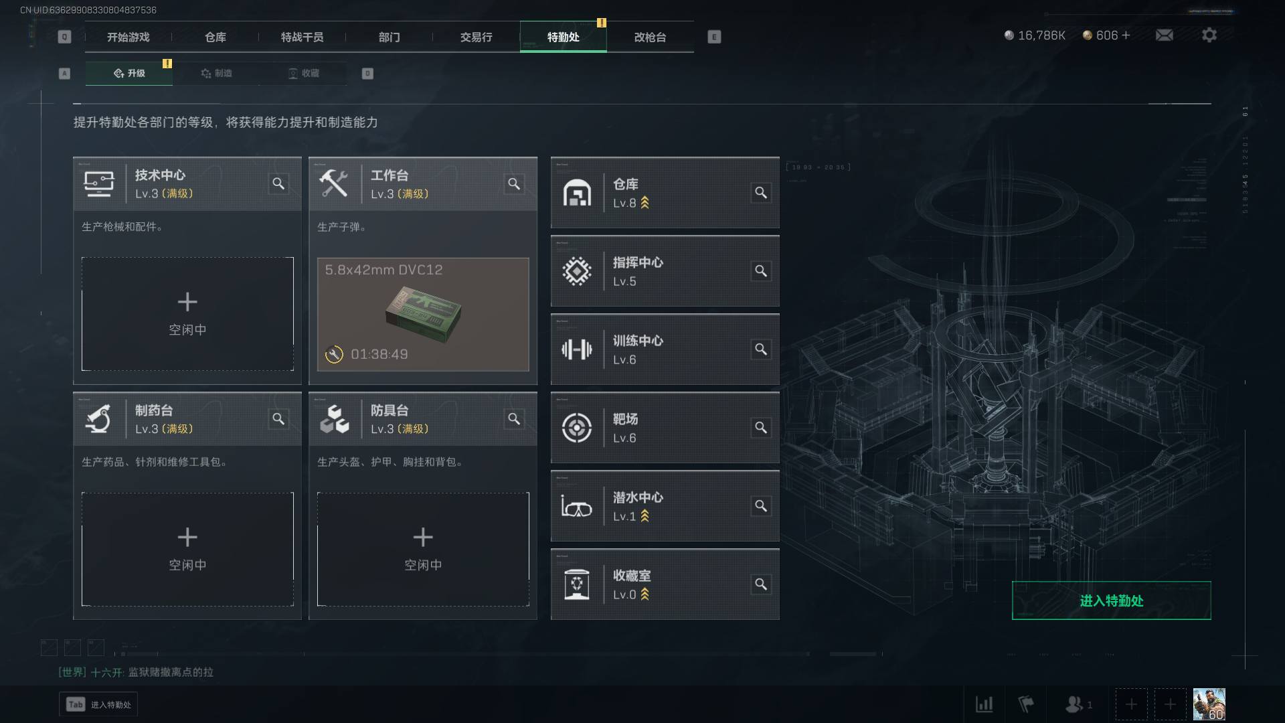
Task: Click magnifier icon on 工作台 card
Action: (x=514, y=183)
